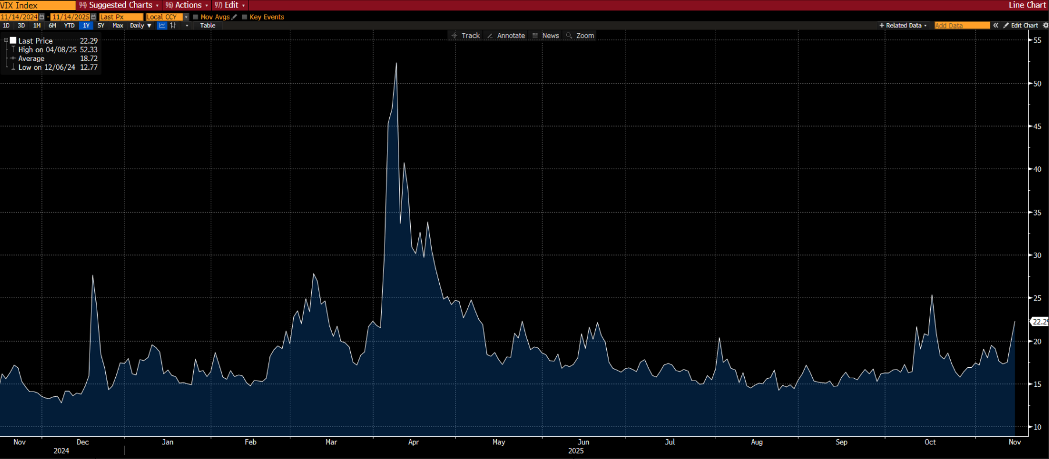Click the Add Data input field

(961, 26)
